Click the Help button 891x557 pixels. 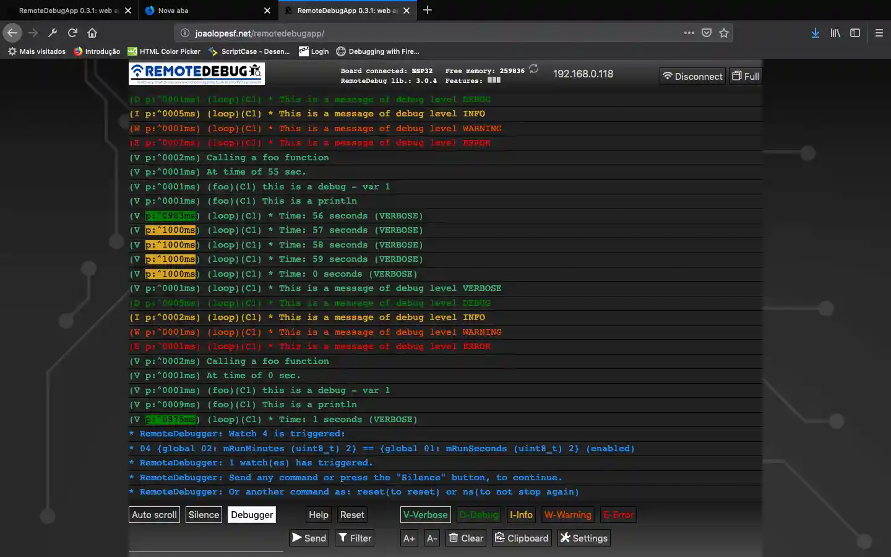tap(318, 514)
